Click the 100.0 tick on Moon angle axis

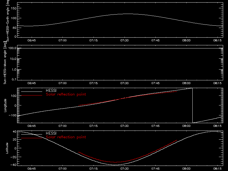point(13,48)
